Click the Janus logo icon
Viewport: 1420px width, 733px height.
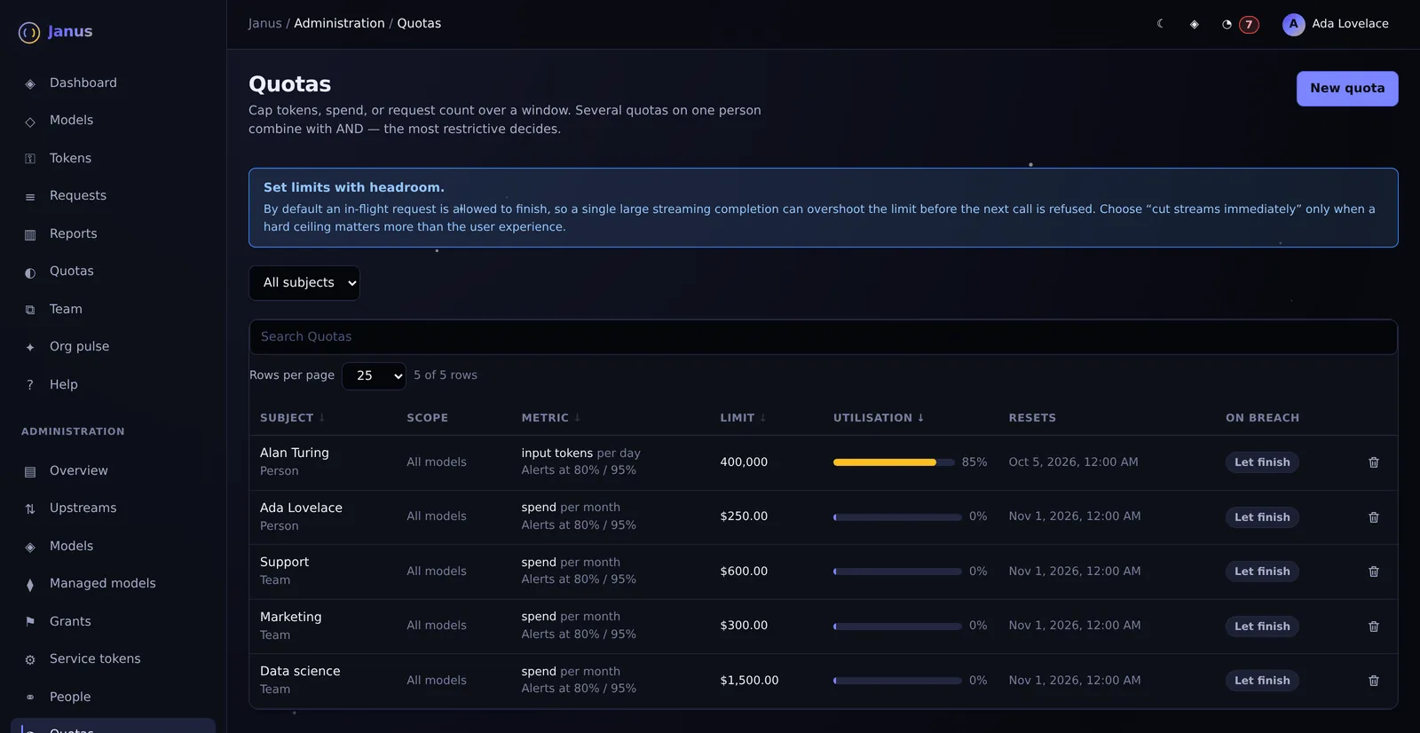click(x=29, y=33)
